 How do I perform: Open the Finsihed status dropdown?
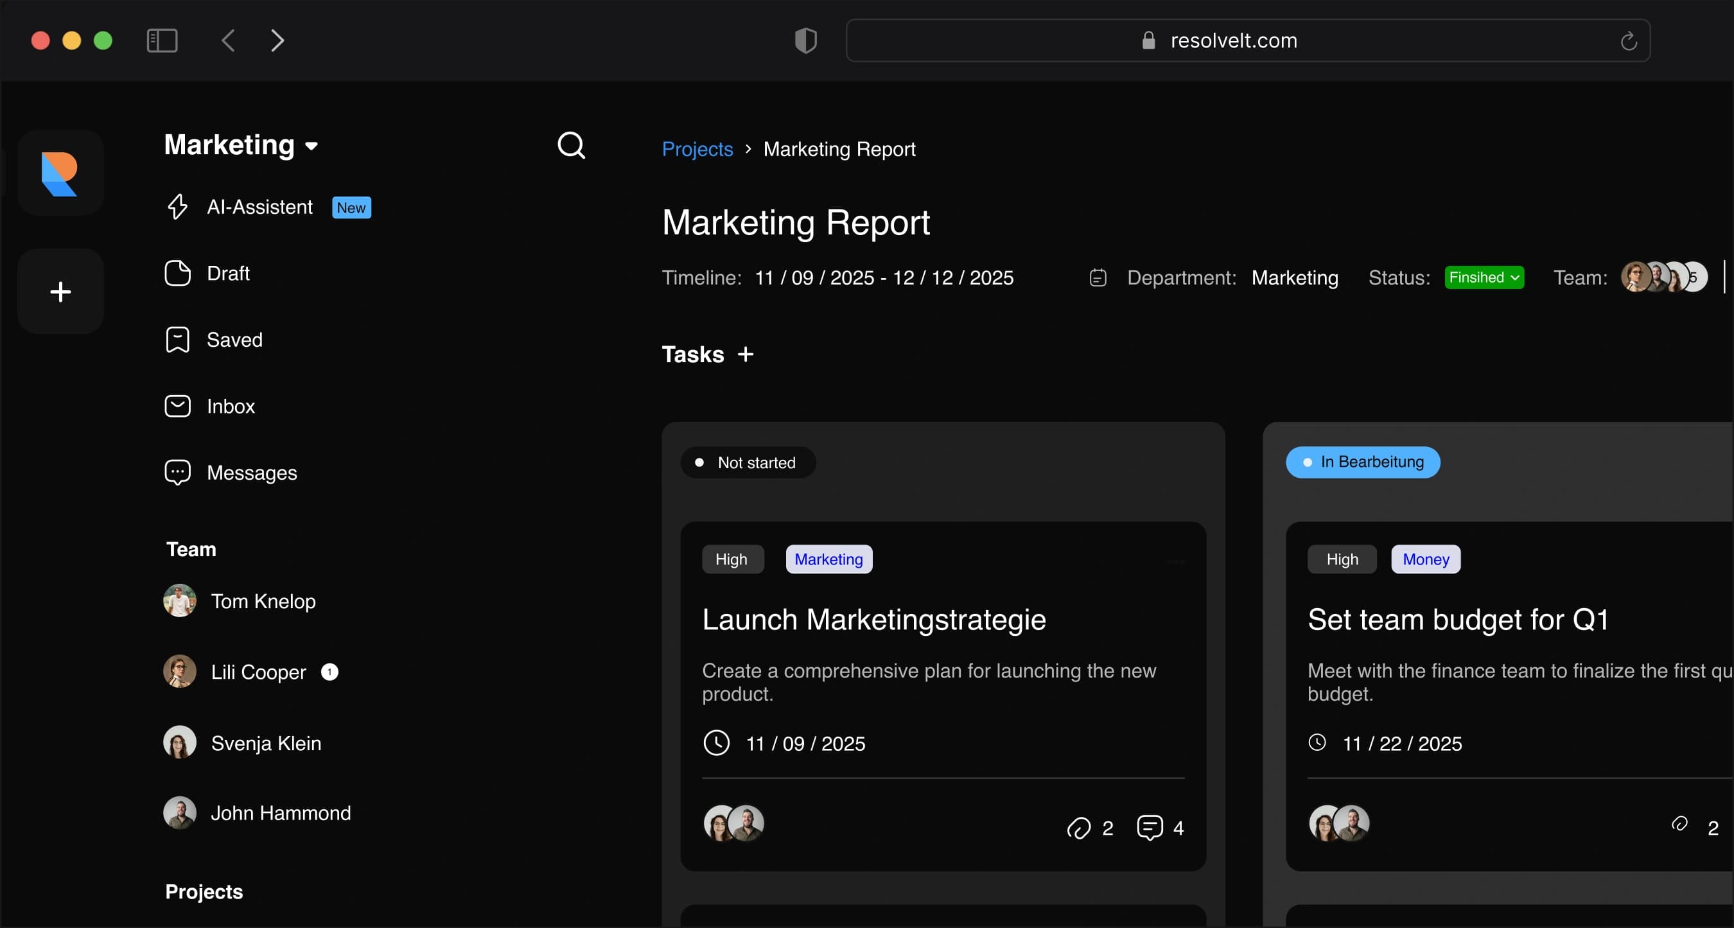click(x=1484, y=277)
